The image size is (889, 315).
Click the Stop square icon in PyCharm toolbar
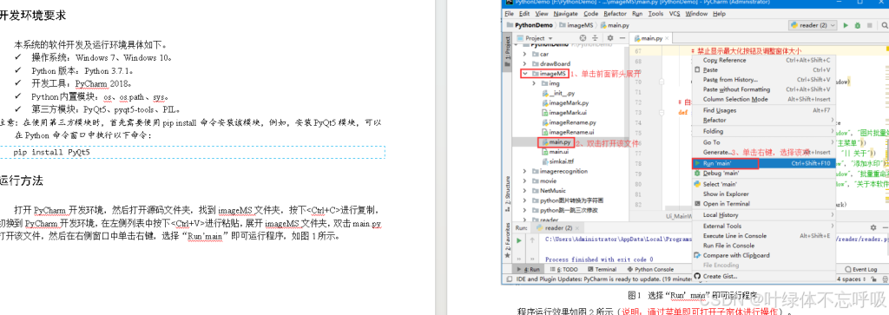pyautogui.click(x=870, y=25)
